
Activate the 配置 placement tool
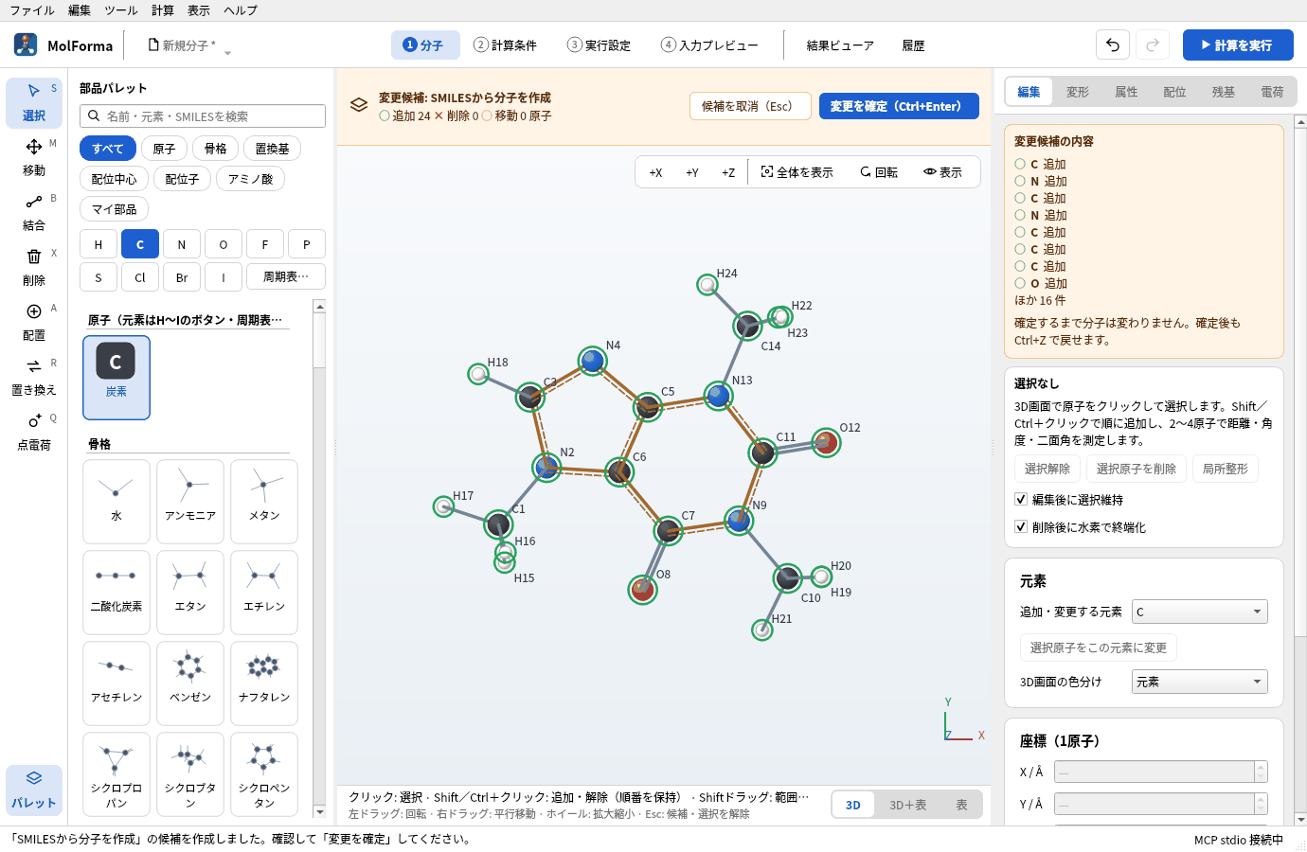tap(34, 322)
